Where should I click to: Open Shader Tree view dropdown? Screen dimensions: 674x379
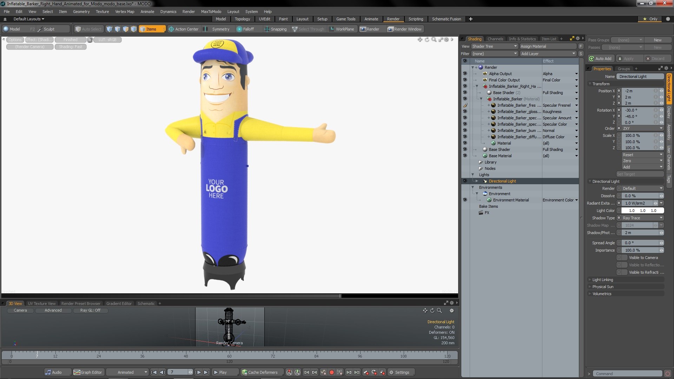(494, 46)
